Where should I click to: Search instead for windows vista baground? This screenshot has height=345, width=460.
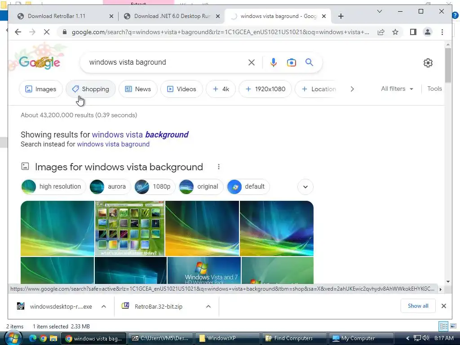click(x=113, y=144)
